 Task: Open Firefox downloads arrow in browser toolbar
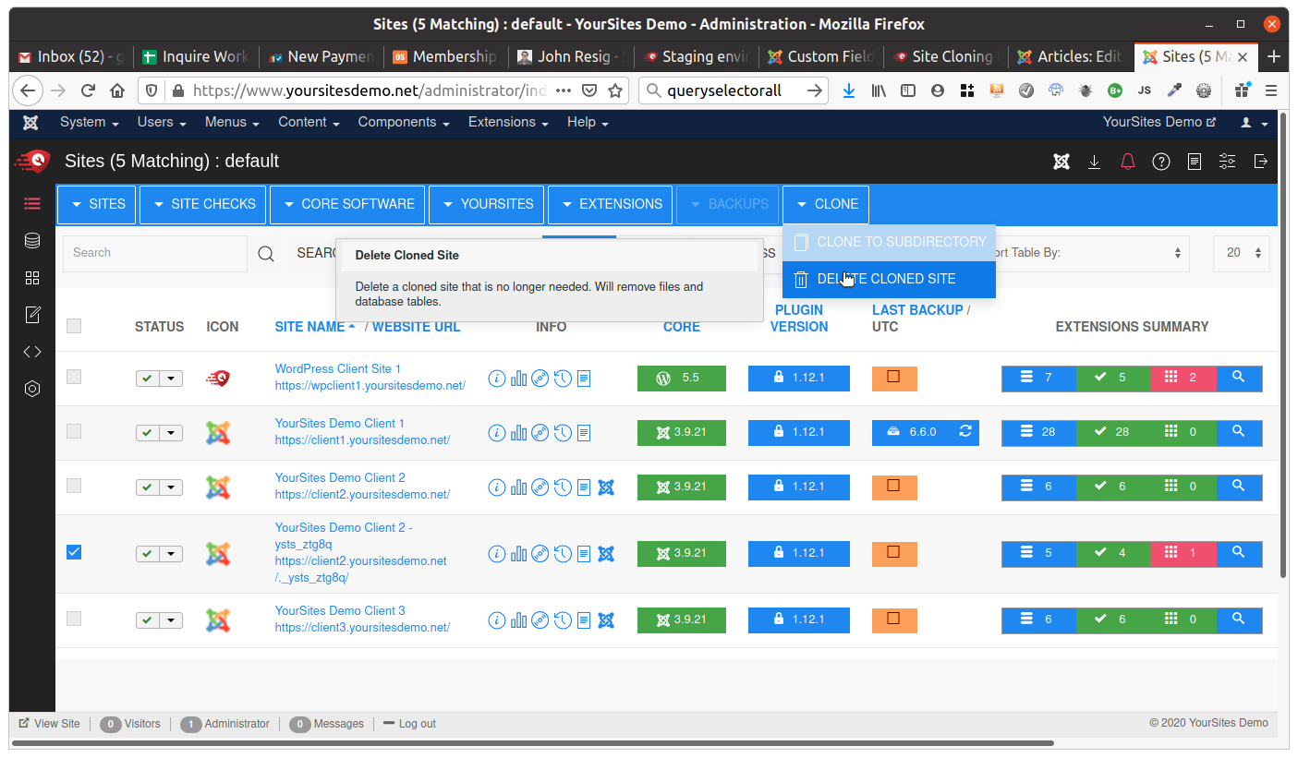(849, 90)
